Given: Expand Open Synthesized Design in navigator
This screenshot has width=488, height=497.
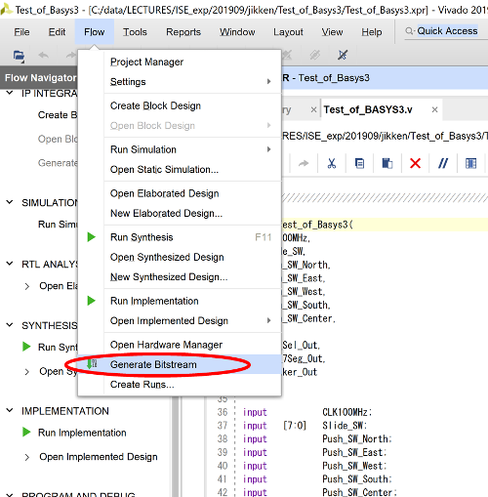Looking at the screenshot, I should [27, 372].
